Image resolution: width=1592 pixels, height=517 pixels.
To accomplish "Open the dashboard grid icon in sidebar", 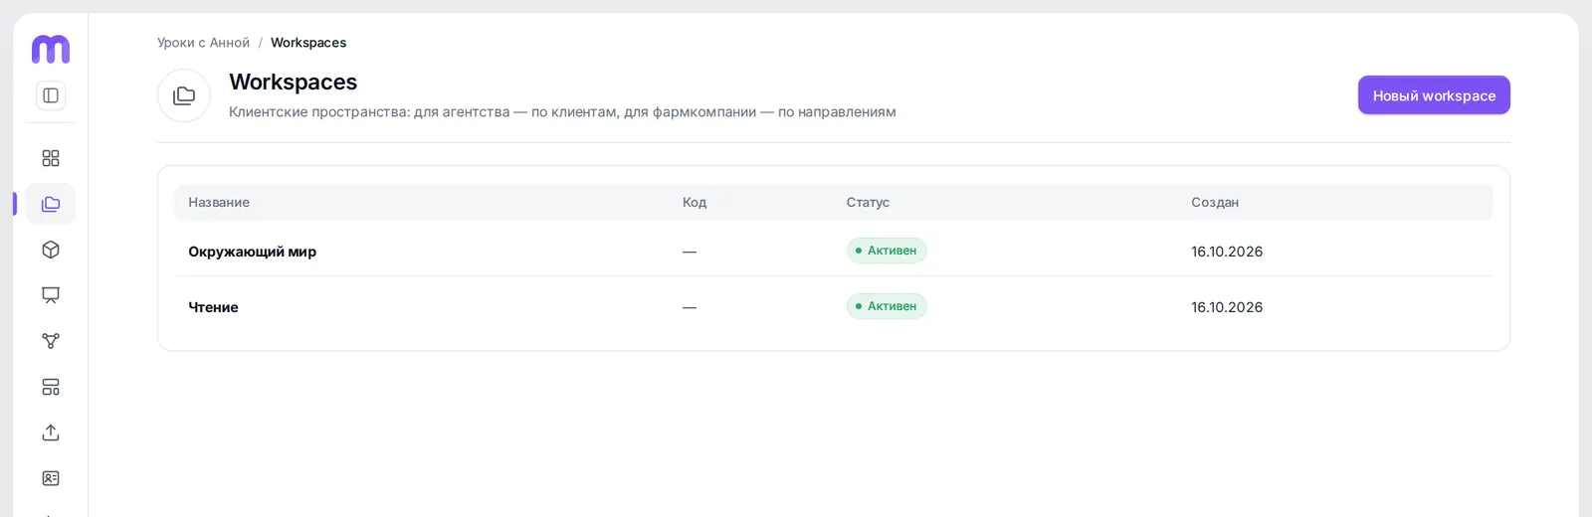I will (51, 158).
